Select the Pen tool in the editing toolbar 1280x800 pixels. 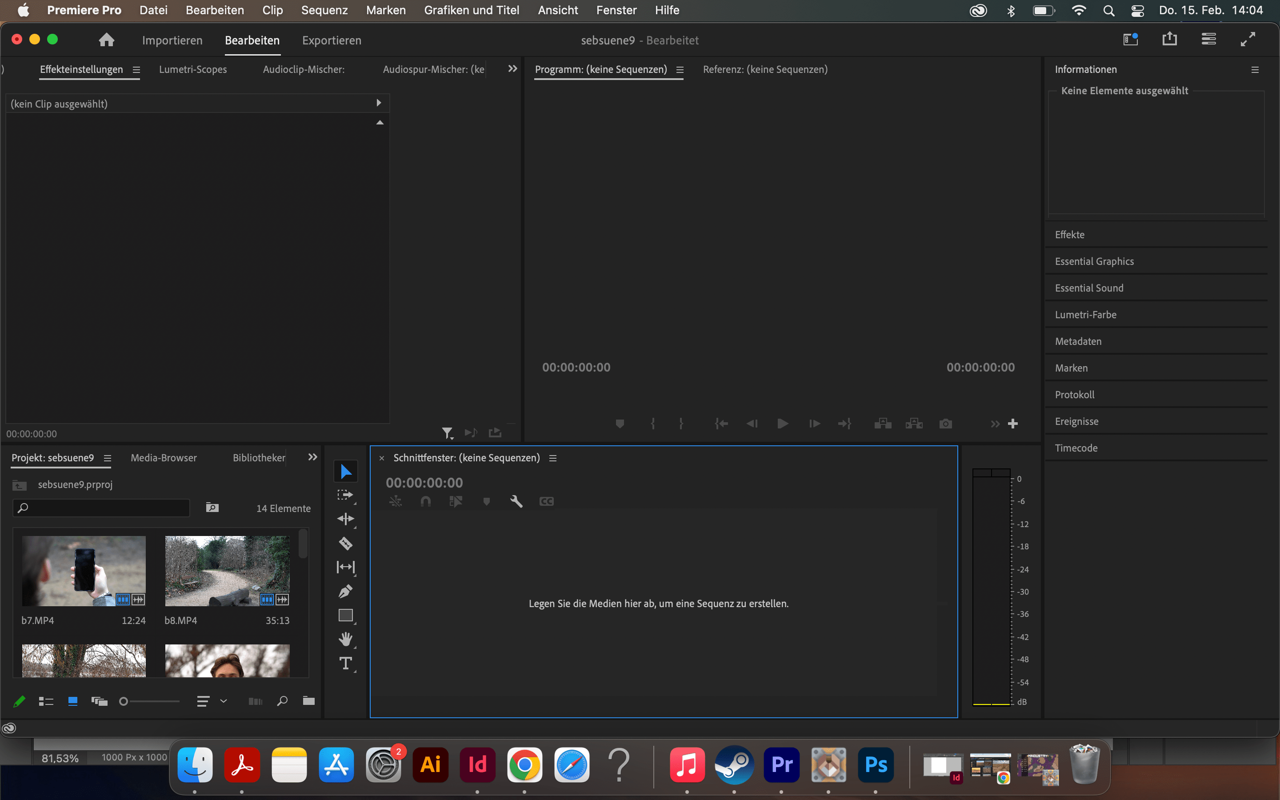pos(346,591)
